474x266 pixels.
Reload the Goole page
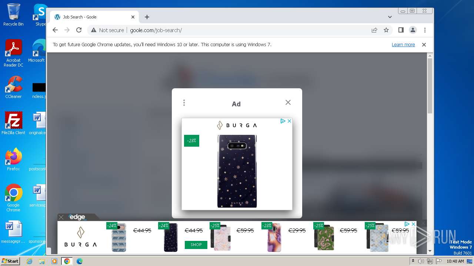(79, 30)
